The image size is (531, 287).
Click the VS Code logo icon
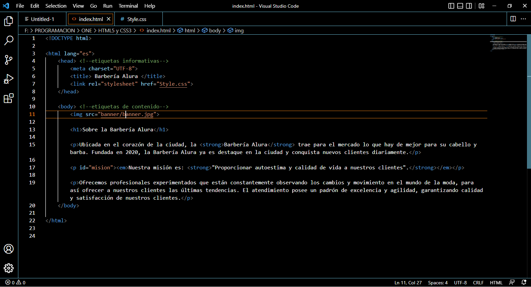(6, 6)
